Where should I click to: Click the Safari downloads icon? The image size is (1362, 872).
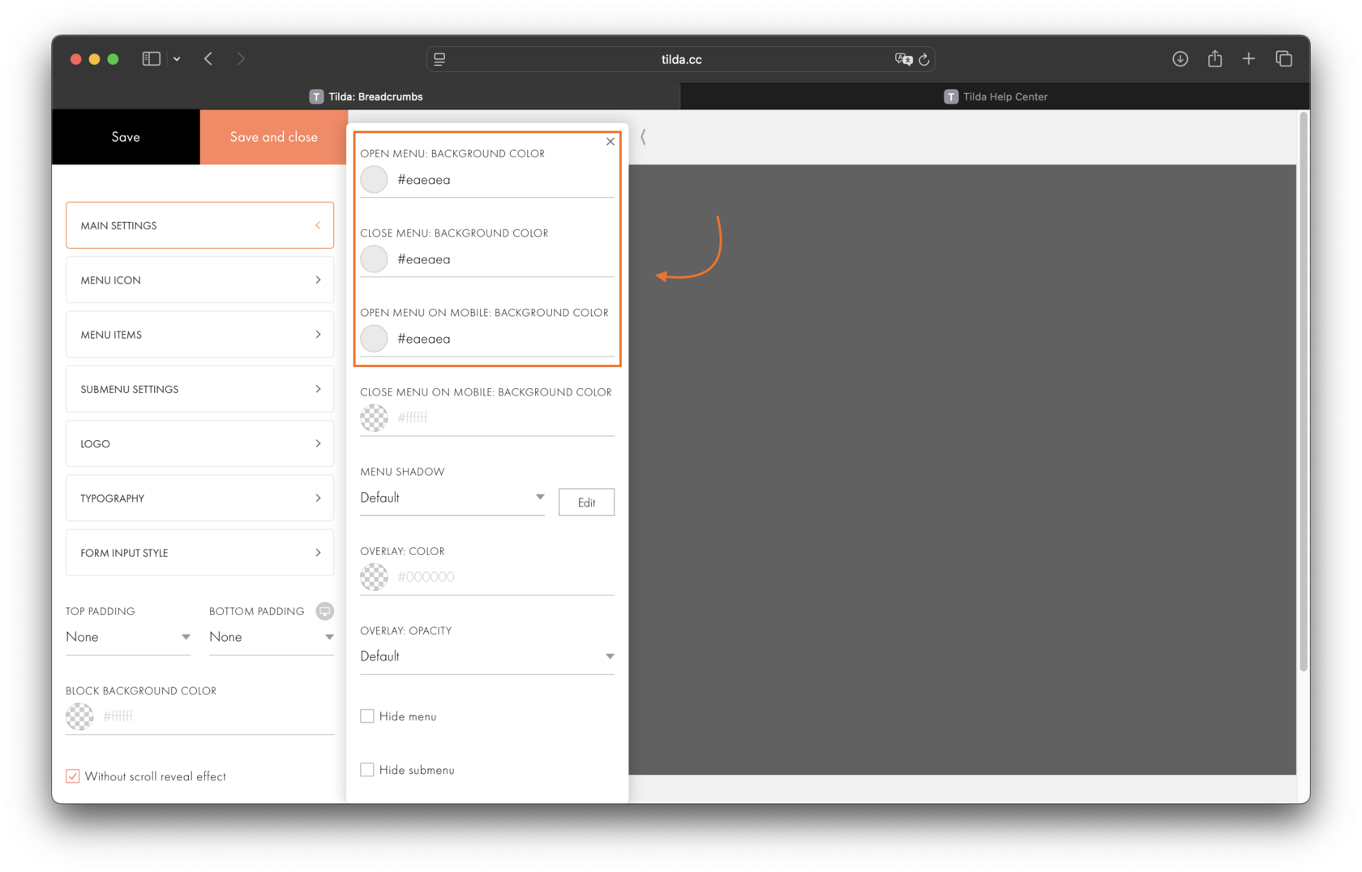(1180, 58)
